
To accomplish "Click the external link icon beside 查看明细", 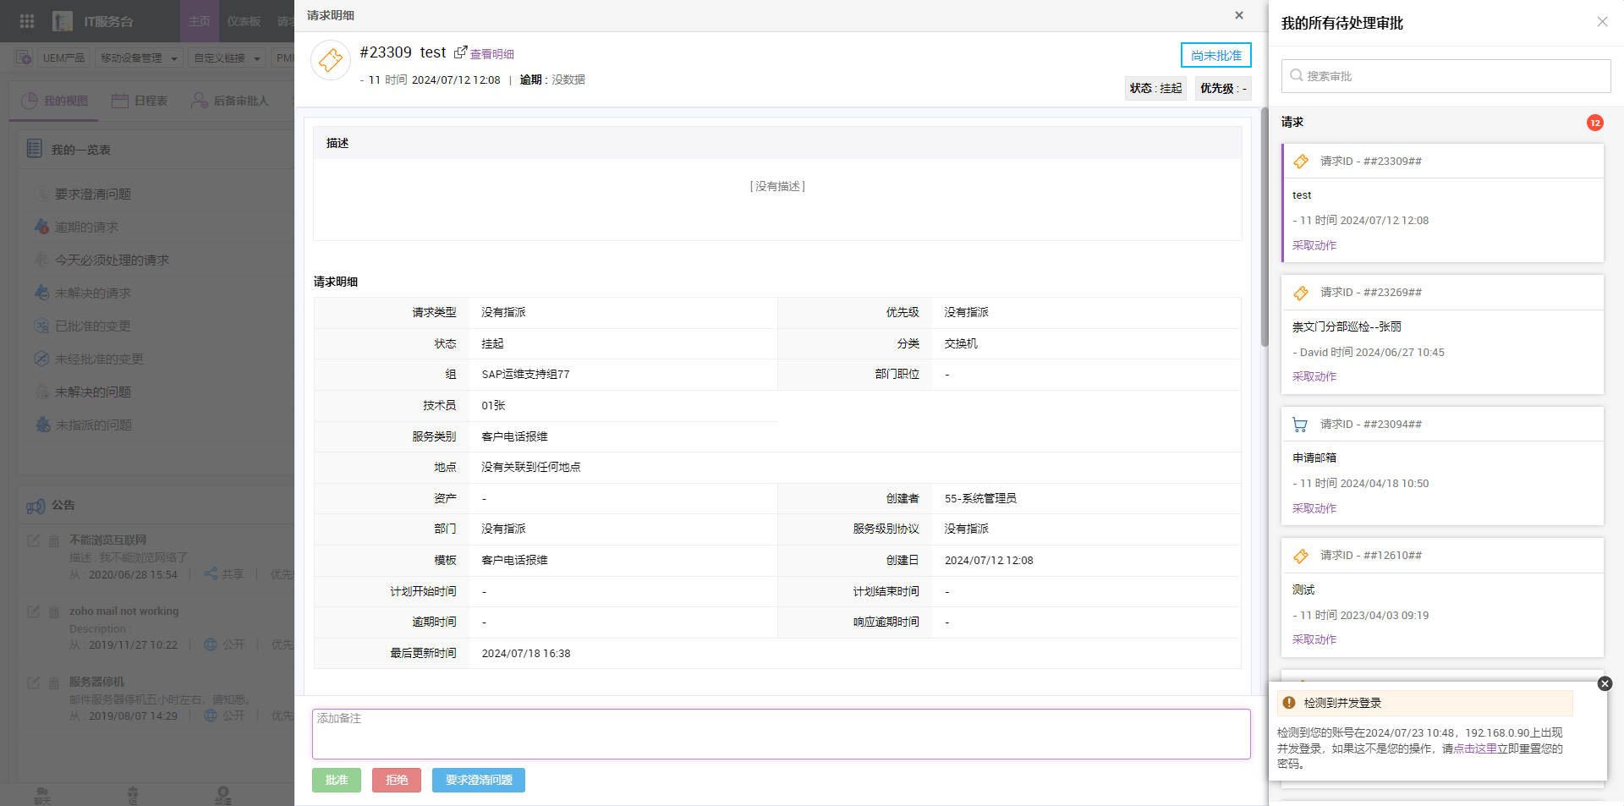I will point(460,52).
